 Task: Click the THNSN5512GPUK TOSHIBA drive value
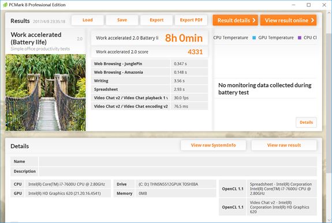pos(168,184)
